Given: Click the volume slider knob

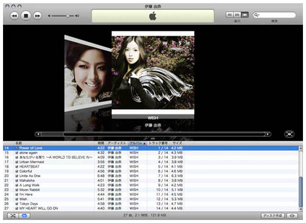Looking at the screenshot, I should tap(67, 16).
